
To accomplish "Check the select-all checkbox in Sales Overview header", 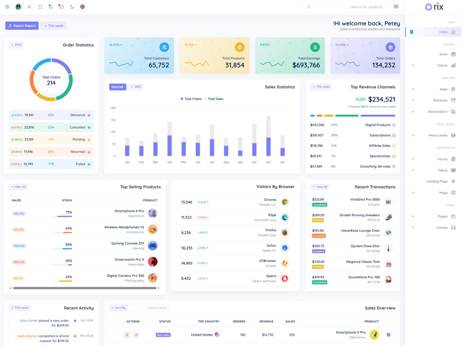I will coord(388,321).
